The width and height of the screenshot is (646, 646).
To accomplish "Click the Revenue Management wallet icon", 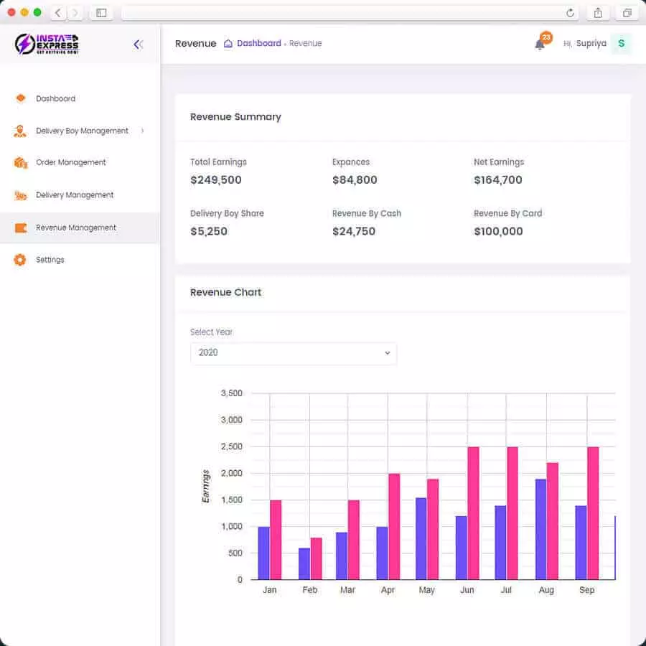I will [21, 228].
